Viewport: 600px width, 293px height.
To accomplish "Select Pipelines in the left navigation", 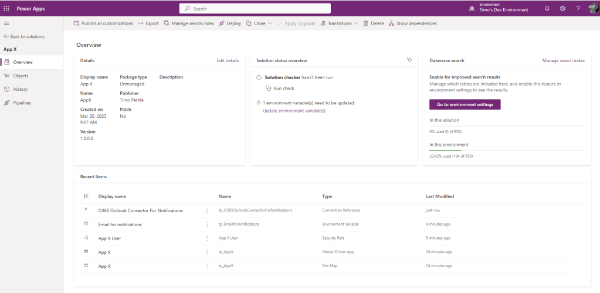I will [22, 103].
